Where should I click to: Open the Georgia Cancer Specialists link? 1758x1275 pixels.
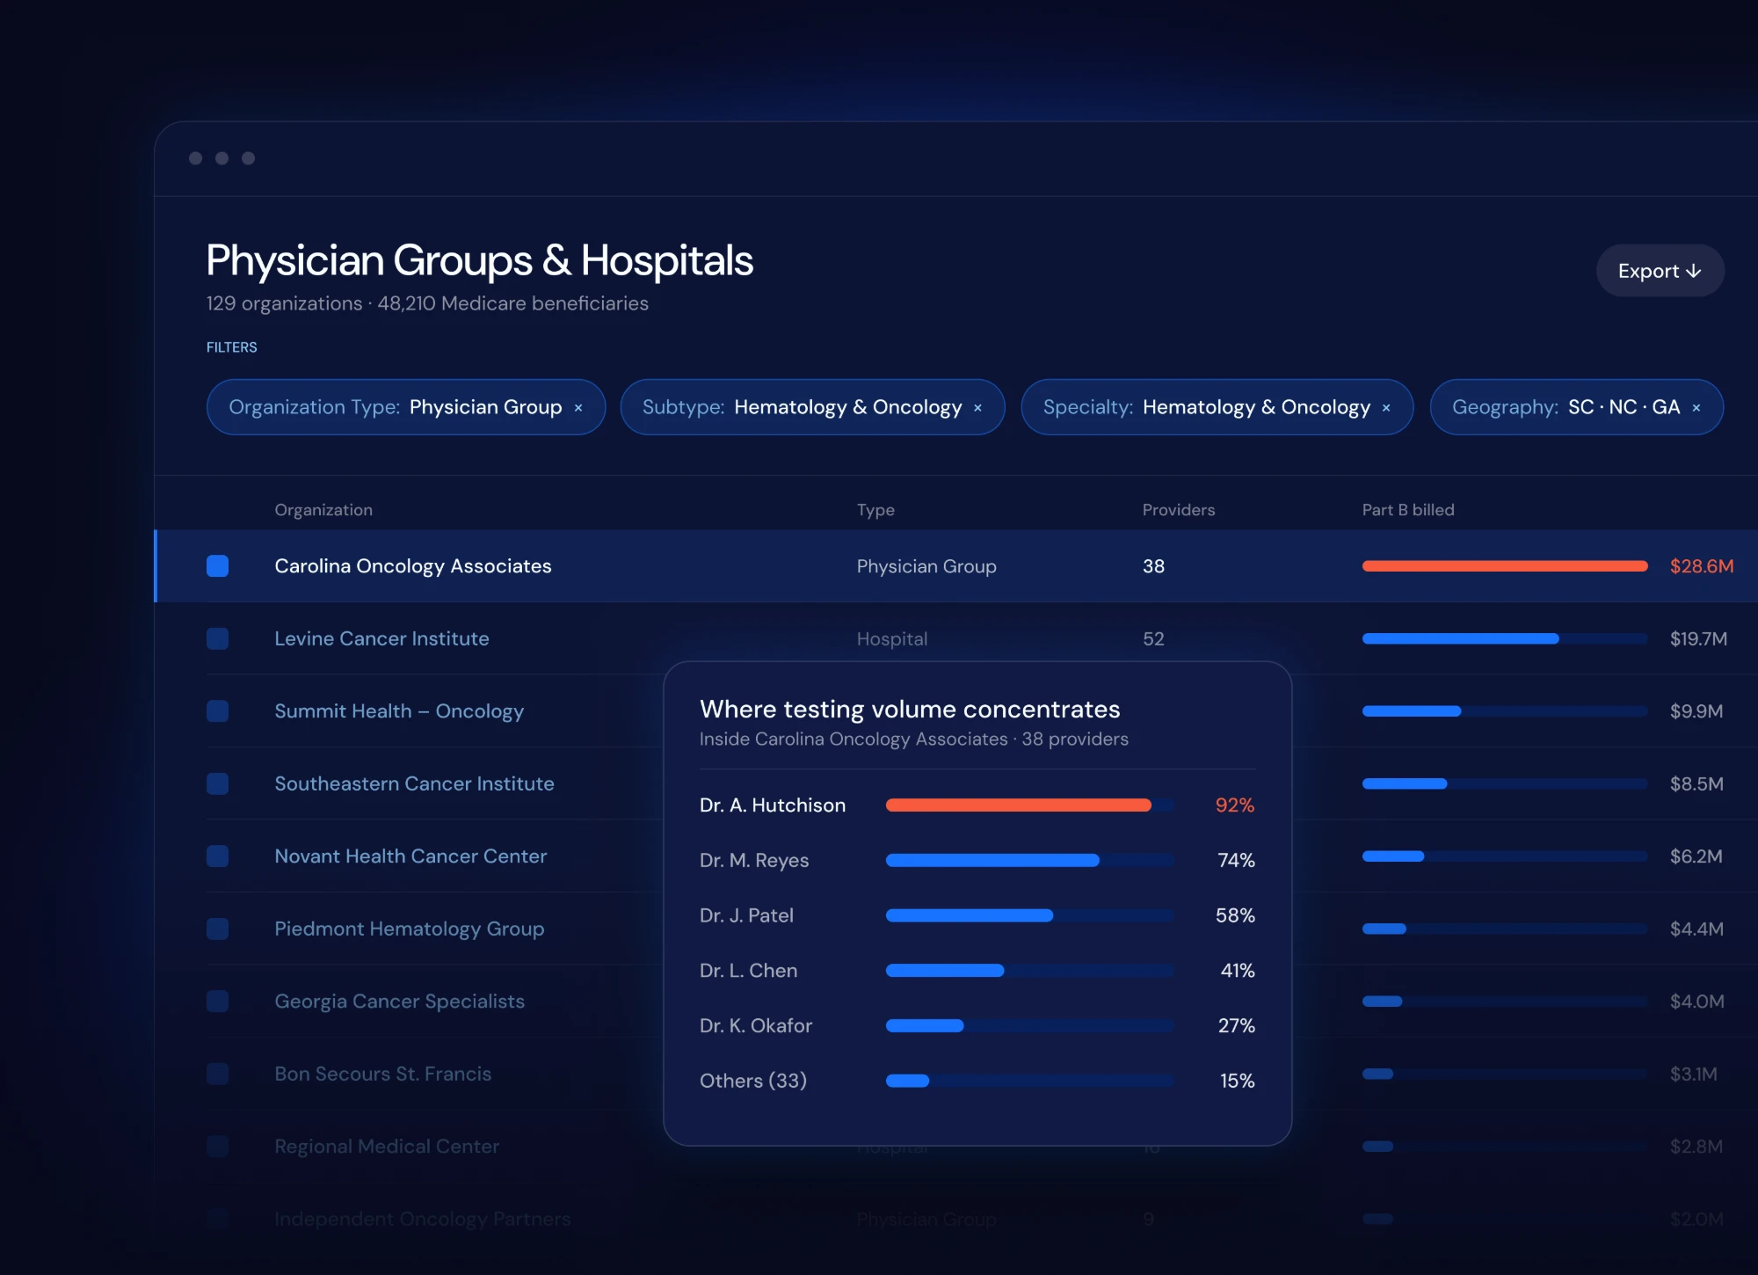[399, 1002]
